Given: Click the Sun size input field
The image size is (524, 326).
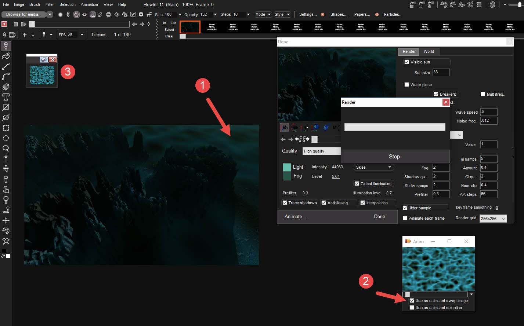Looking at the screenshot, I should (x=441, y=72).
